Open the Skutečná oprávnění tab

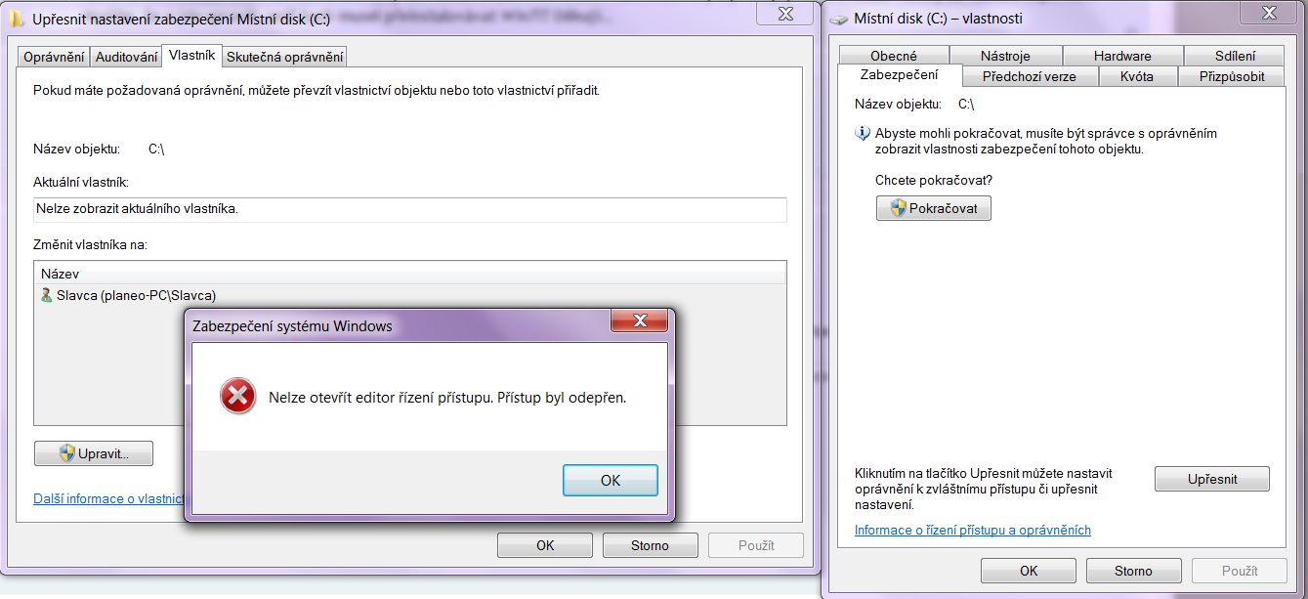pos(284,57)
